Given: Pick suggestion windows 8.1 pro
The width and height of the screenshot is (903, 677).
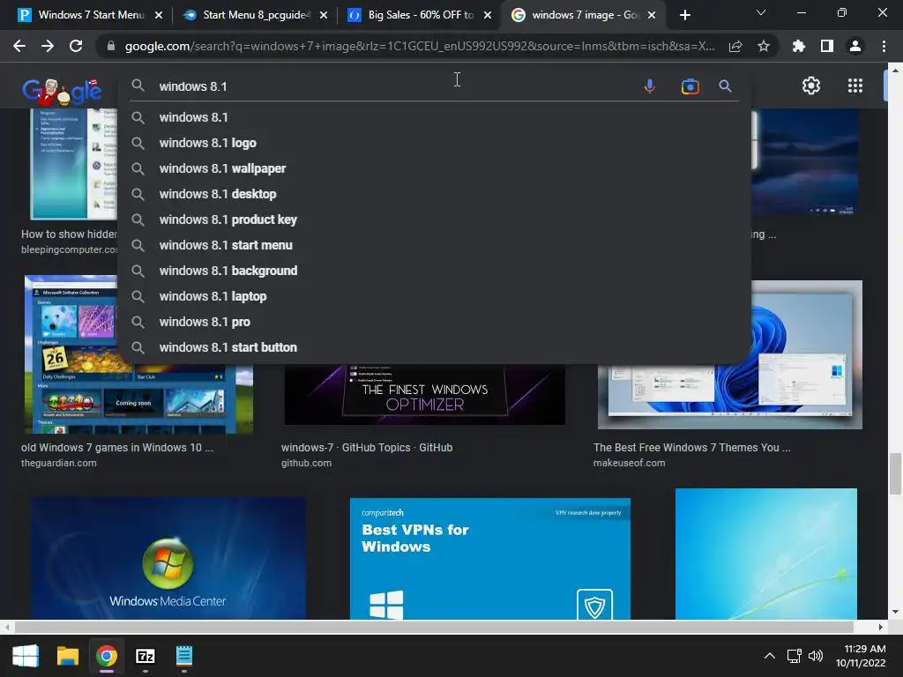Looking at the screenshot, I should coord(434,322).
